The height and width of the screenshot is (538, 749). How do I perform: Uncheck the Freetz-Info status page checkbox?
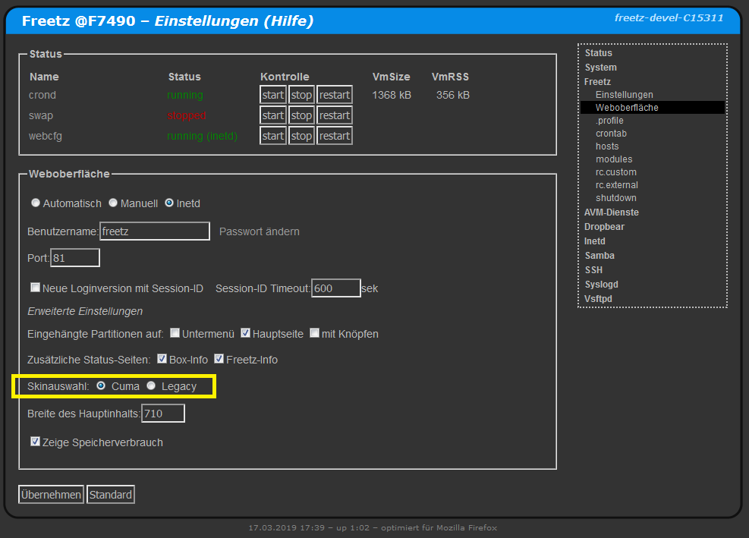[x=219, y=359]
